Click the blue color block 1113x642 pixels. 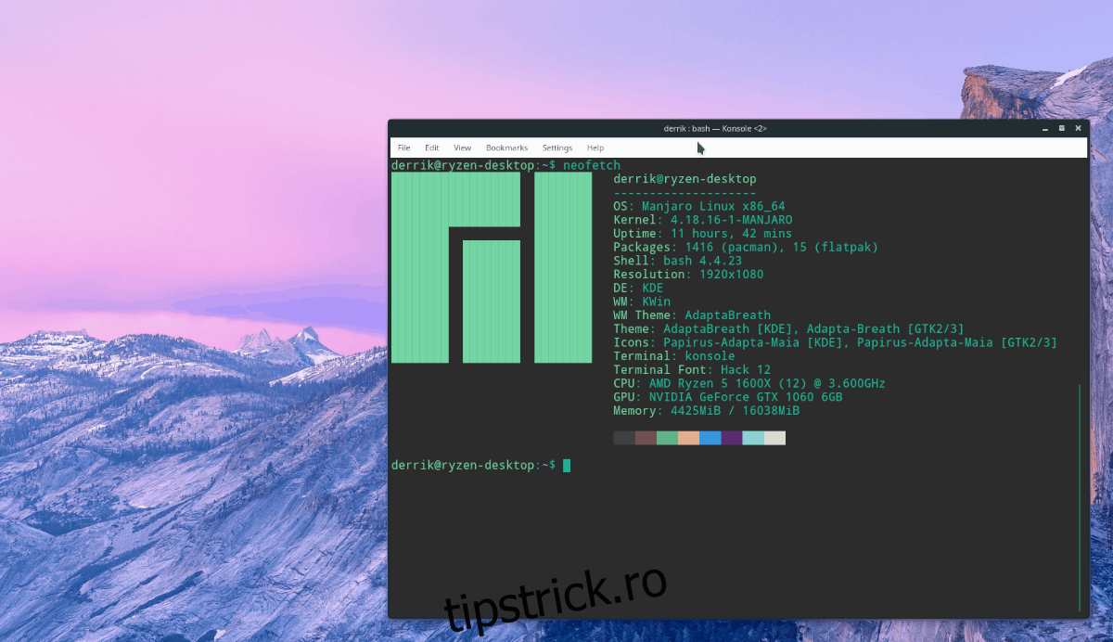tap(710, 438)
